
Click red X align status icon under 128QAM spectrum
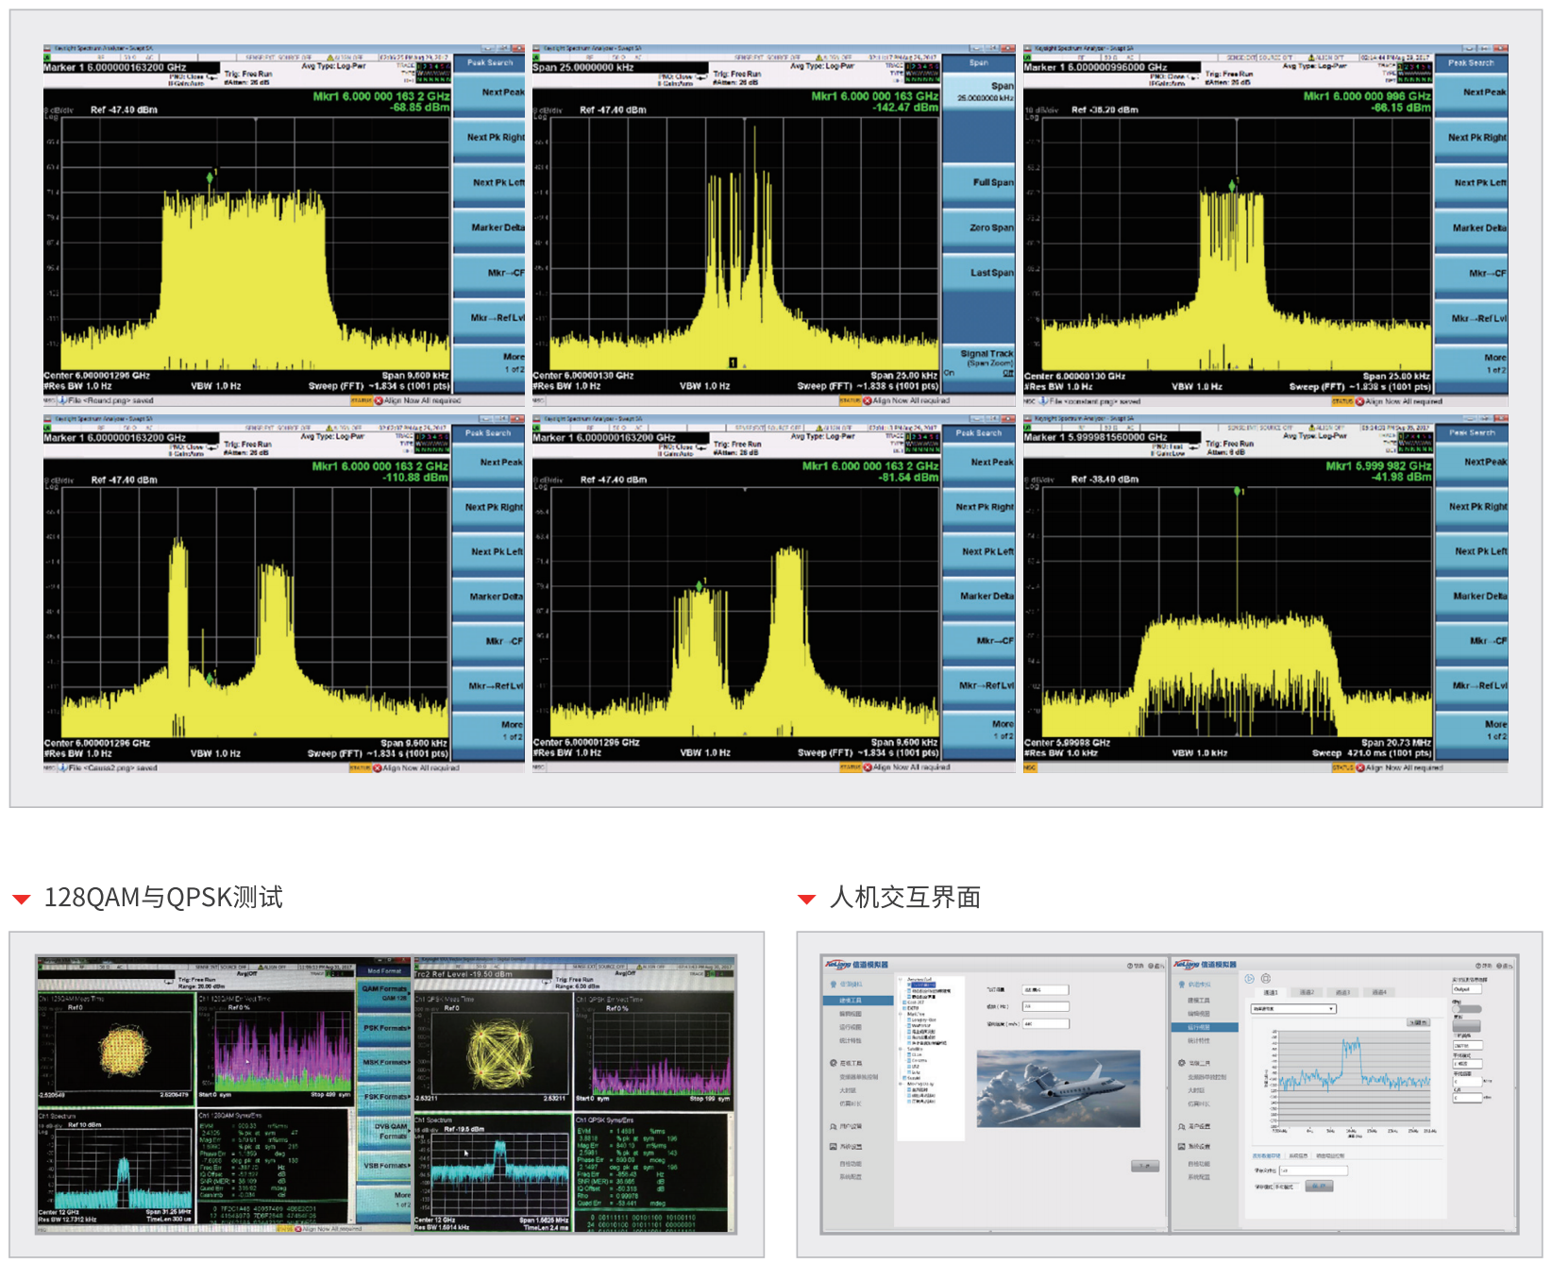point(298,1229)
